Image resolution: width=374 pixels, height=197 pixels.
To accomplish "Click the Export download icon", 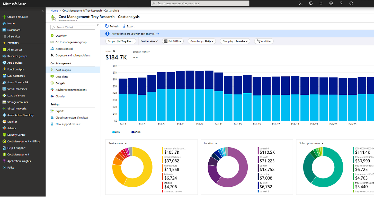I will coord(124,26).
